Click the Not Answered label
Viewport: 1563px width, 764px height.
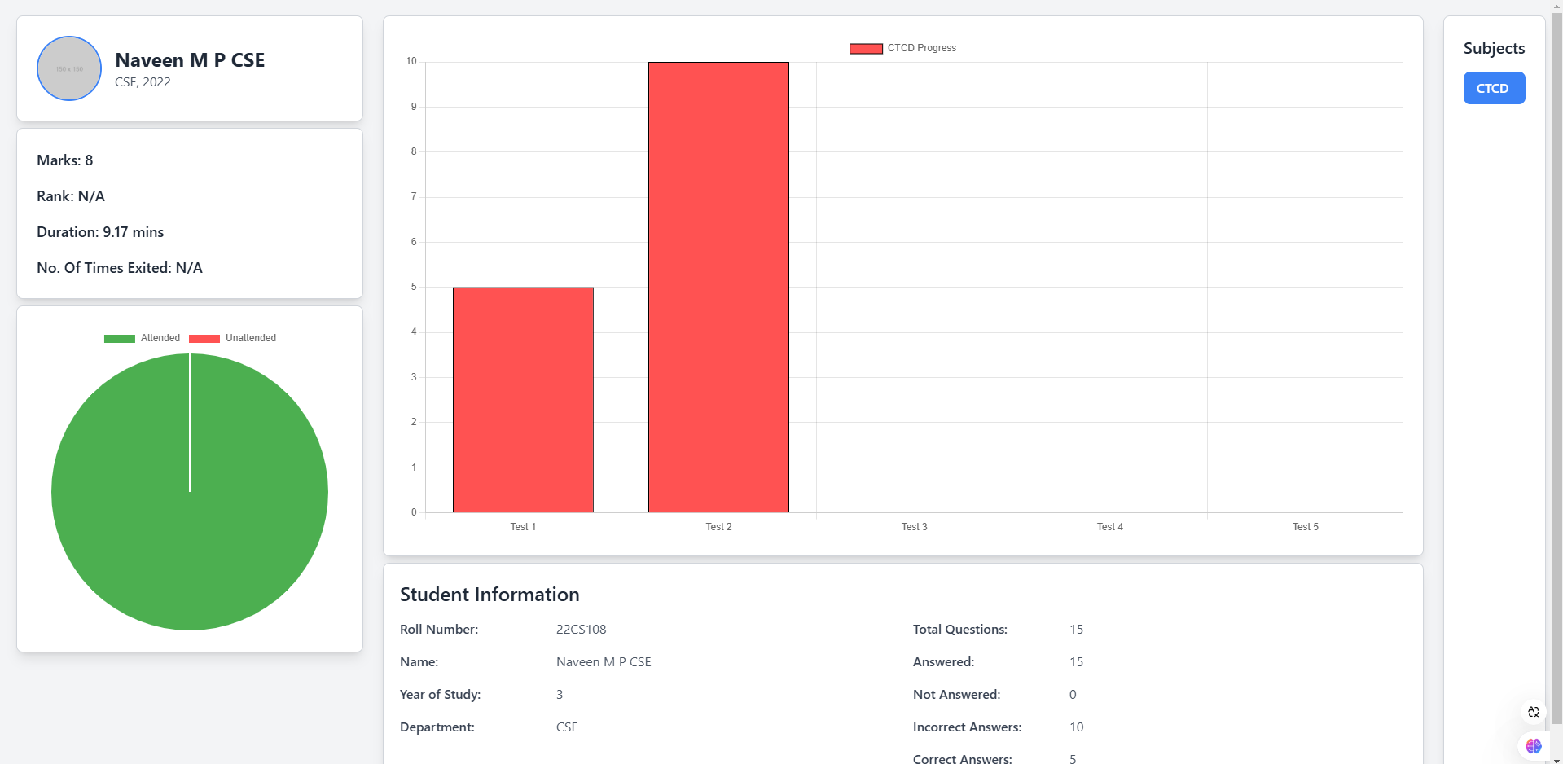click(957, 695)
